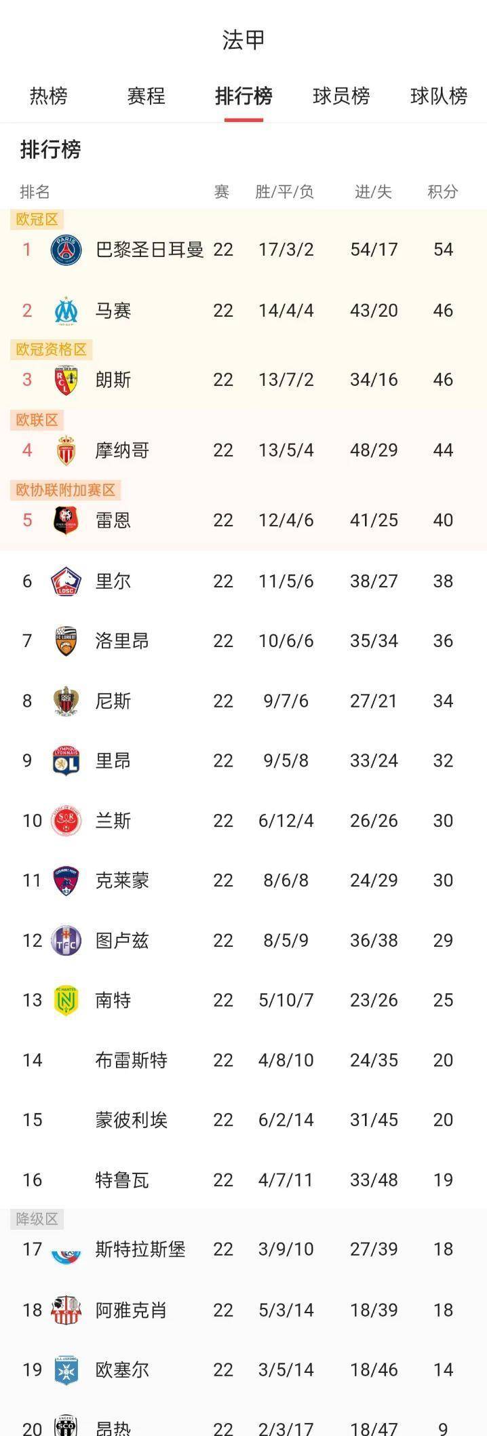Click the team name 巴黎圣日耳曼
The width and height of the screenshot is (487, 1436).
pyautogui.click(x=151, y=250)
